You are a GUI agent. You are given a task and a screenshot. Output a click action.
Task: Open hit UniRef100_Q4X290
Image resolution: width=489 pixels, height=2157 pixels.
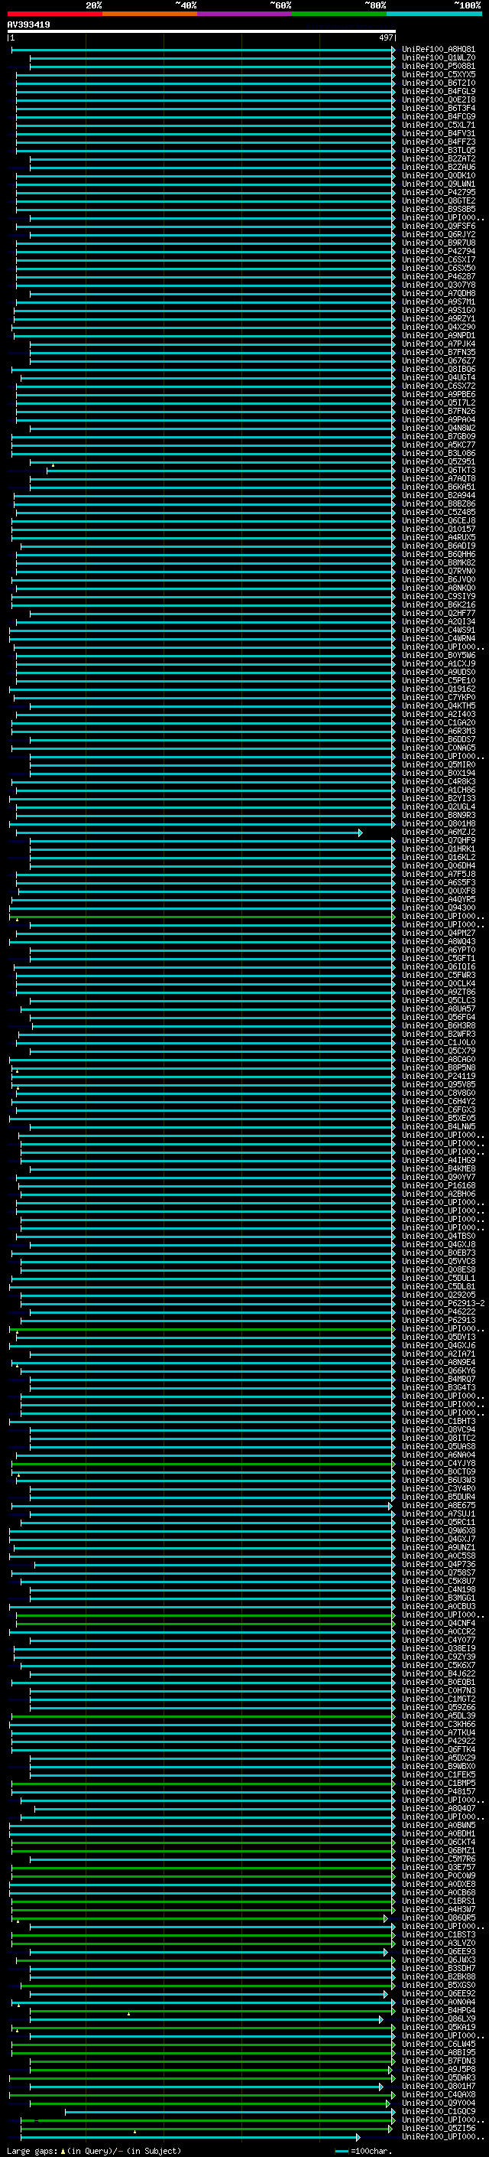[438, 327]
